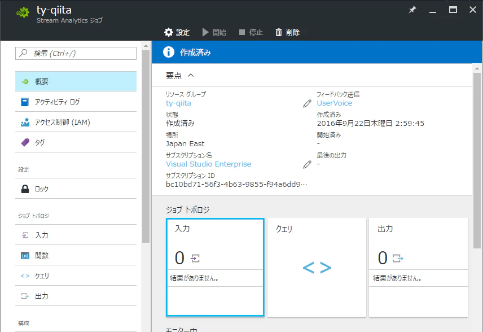Viewport: 483px width, 332px height.
Task: Select 概要 in the sidebar menu
Action: click(x=76, y=81)
